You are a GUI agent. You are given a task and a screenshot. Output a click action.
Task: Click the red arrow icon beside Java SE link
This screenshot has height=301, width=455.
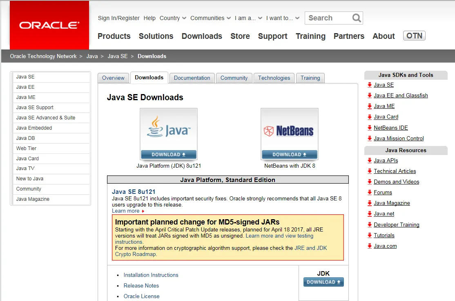[x=369, y=85]
